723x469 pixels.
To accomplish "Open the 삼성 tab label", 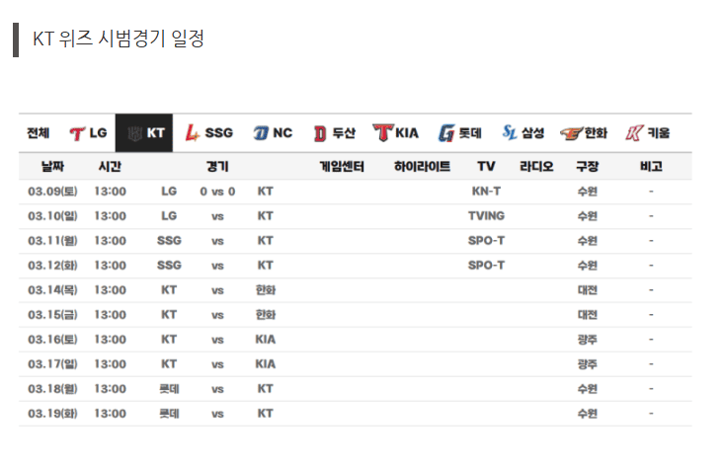I will click(533, 133).
